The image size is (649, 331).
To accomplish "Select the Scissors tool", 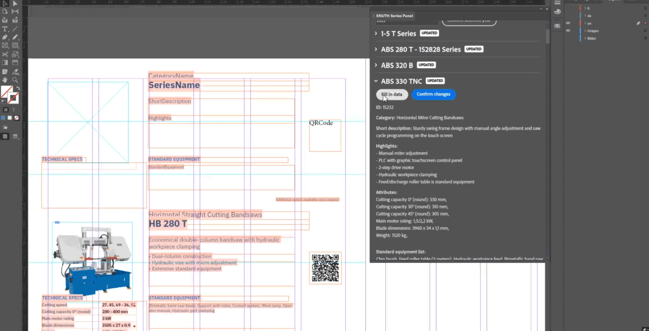I will (5, 54).
